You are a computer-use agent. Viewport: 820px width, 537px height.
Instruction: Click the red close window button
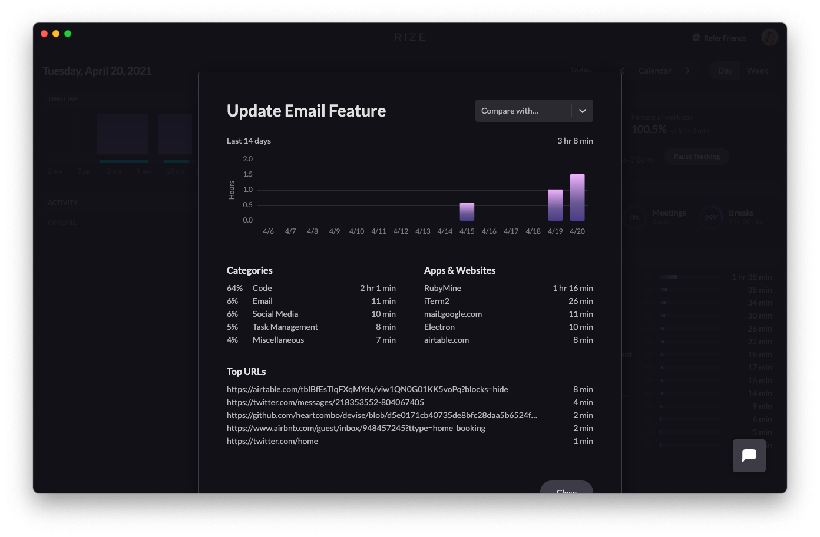[x=44, y=34]
